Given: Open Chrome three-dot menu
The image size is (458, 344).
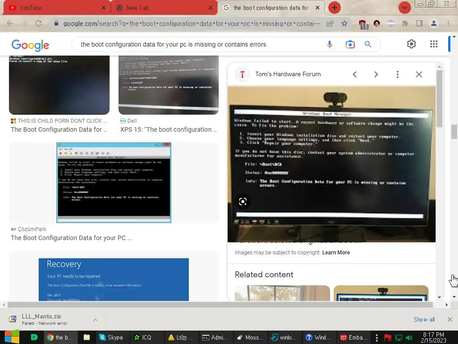Looking at the screenshot, I should (448, 23).
